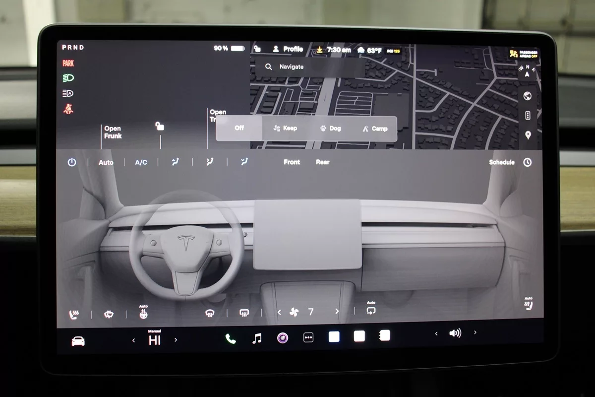Image resolution: width=595 pixels, height=397 pixels.
Task: Tap the volume speaker icon
Action: pos(455,333)
